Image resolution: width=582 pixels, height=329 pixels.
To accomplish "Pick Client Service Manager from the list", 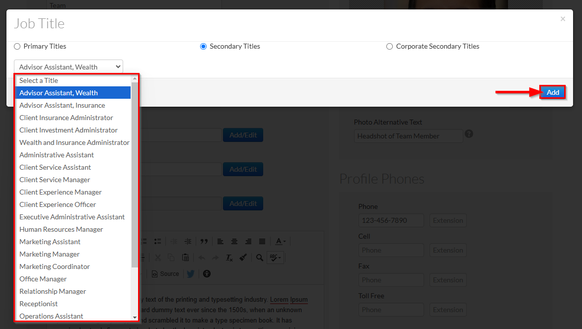I will pyautogui.click(x=73, y=180).
